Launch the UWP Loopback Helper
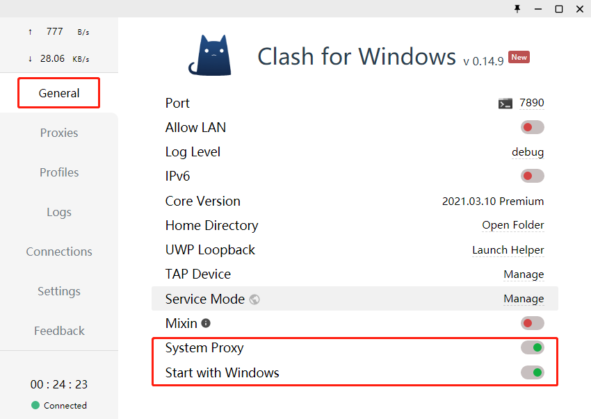The width and height of the screenshot is (591, 419). 508,250
